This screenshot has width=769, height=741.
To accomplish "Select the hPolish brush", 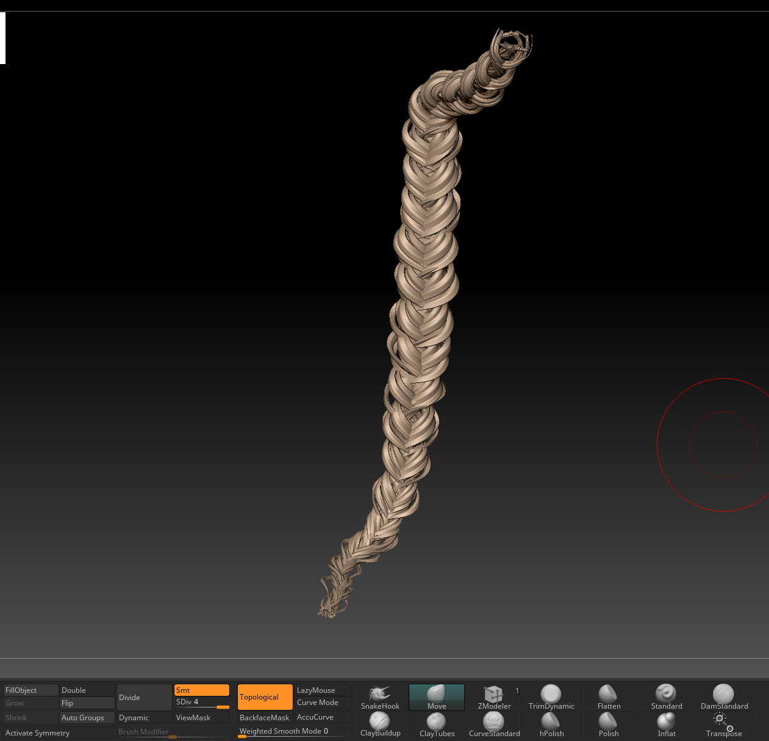I will (551, 726).
